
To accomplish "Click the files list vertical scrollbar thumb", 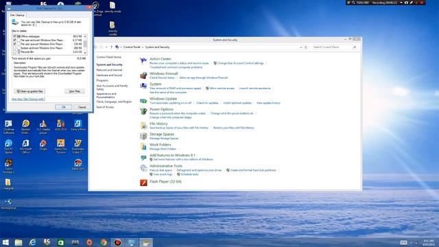I will (x=85, y=44).
